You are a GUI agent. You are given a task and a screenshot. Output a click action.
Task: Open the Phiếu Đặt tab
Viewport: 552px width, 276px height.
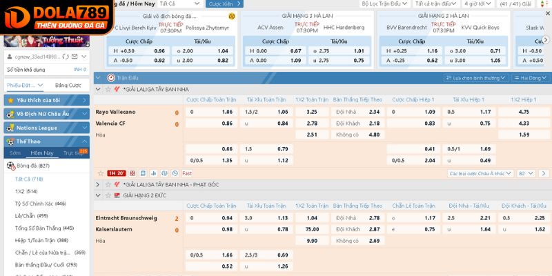25,85
